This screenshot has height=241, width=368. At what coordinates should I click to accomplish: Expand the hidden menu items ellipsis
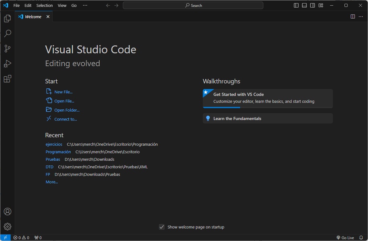[x=85, y=6]
